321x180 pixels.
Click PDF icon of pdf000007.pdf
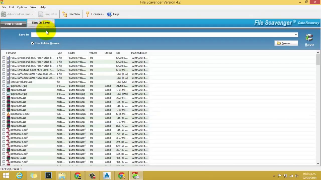coord(8,162)
